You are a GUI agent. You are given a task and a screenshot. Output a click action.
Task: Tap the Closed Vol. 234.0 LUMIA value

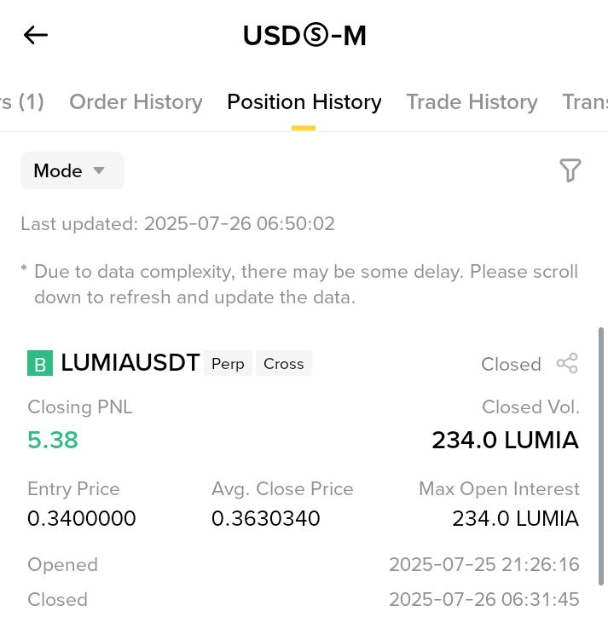[x=506, y=440]
